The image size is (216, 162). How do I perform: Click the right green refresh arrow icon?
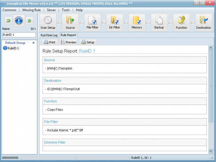pyautogui.click(x=29, y=21)
